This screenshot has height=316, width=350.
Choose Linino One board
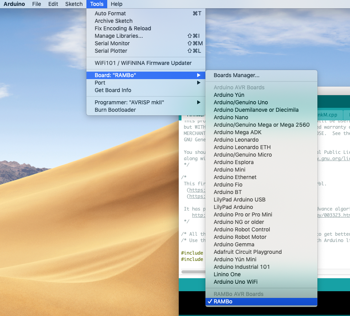[x=261, y=274]
